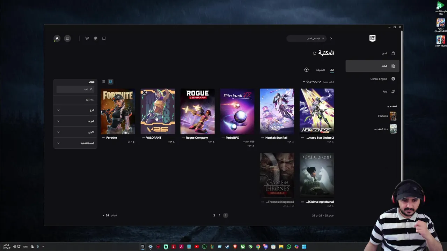Open WhatsApp from the taskbar
This screenshot has height=251, width=447.
point(289,247)
